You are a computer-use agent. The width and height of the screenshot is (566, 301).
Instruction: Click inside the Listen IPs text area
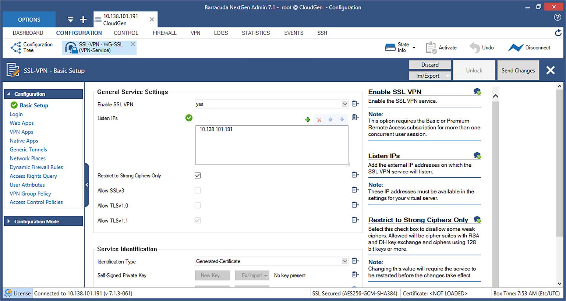pyautogui.click(x=272, y=145)
